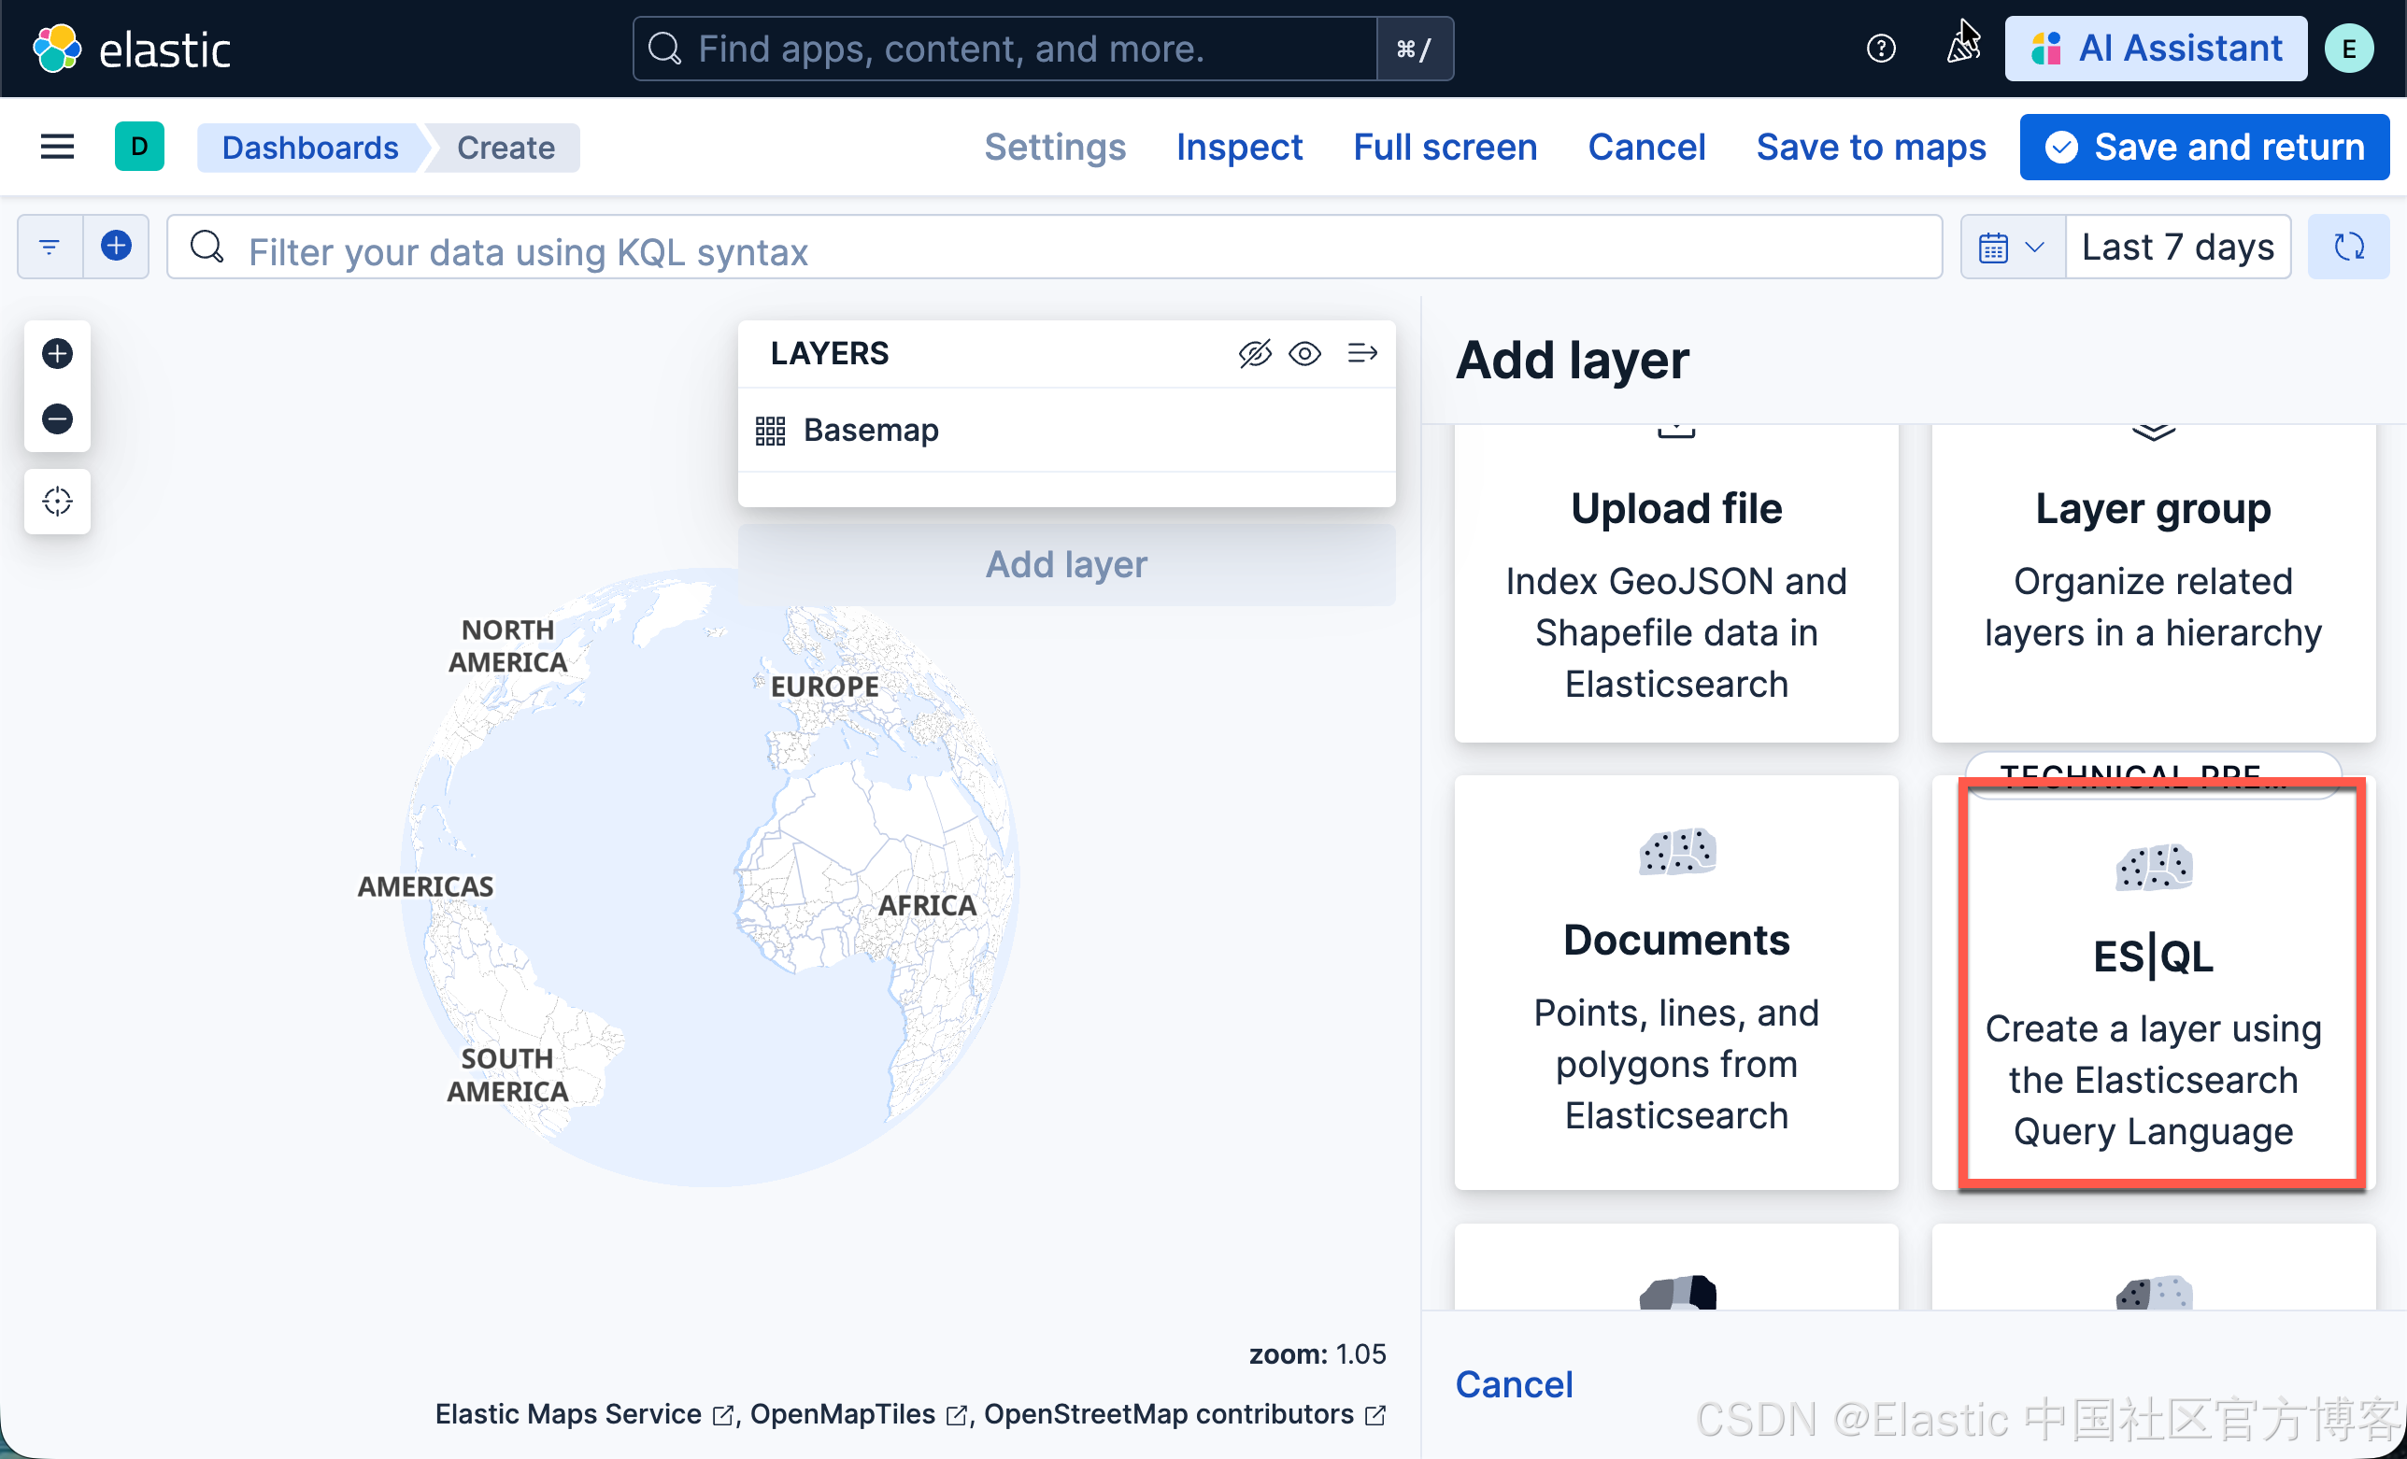Collapse the layers panel arrow icon

pyautogui.click(x=1361, y=353)
